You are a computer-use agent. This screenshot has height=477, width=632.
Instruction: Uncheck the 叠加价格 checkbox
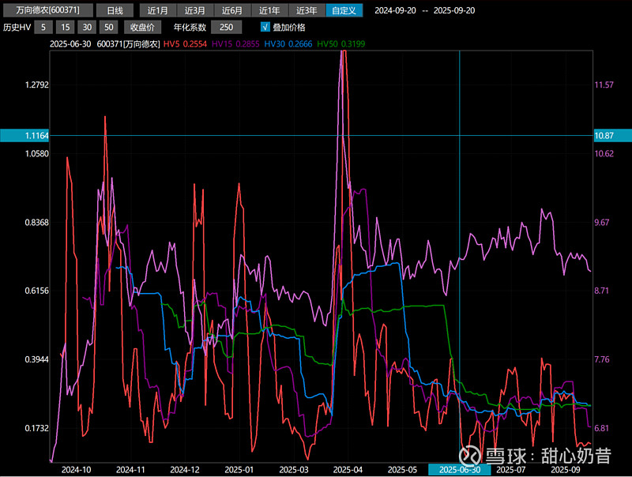pyautogui.click(x=265, y=27)
